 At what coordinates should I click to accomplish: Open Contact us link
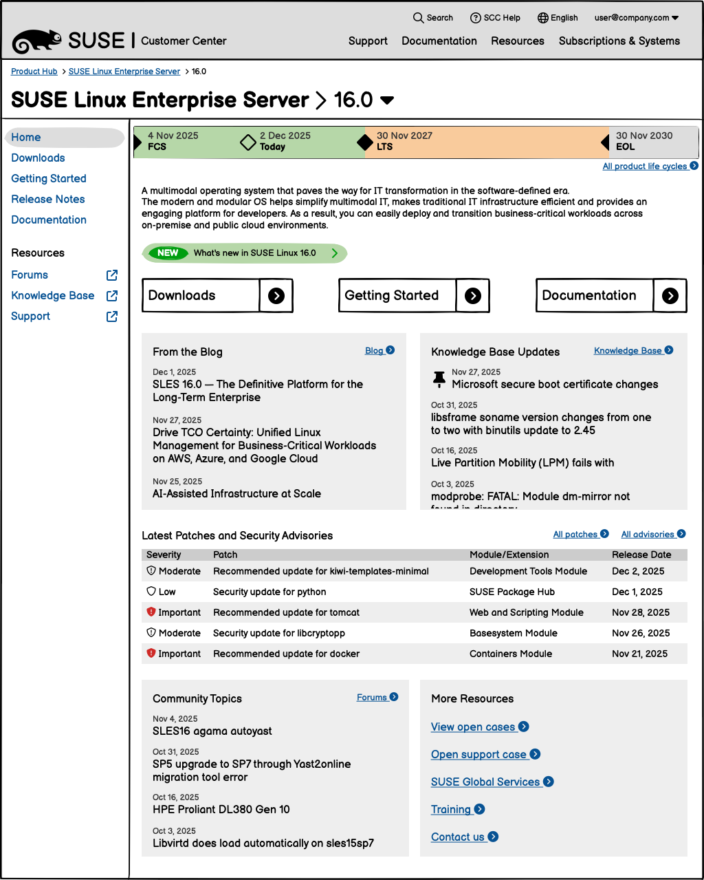(x=465, y=837)
